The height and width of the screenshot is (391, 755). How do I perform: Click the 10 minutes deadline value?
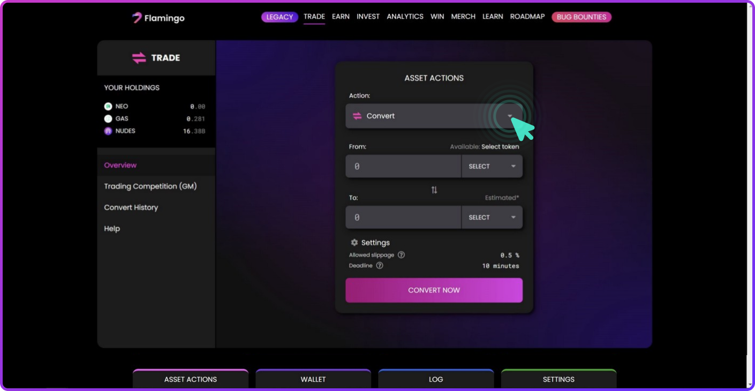click(501, 266)
